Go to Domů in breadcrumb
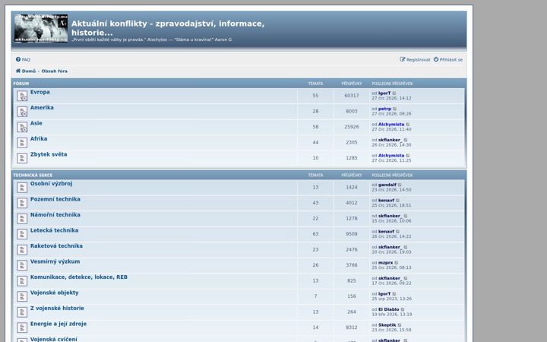The width and height of the screenshot is (547, 342). (26, 71)
